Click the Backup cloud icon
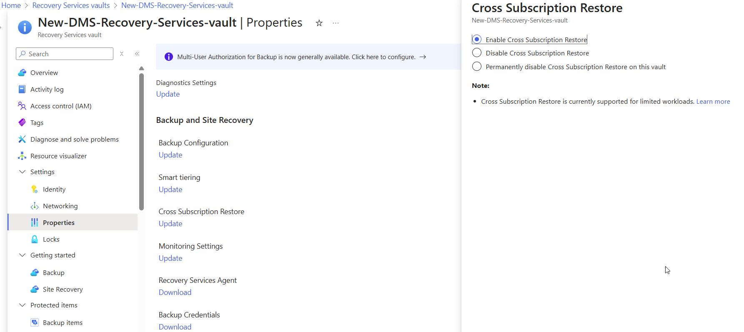Viewport: 744px width, 332px height. pyautogui.click(x=35, y=272)
